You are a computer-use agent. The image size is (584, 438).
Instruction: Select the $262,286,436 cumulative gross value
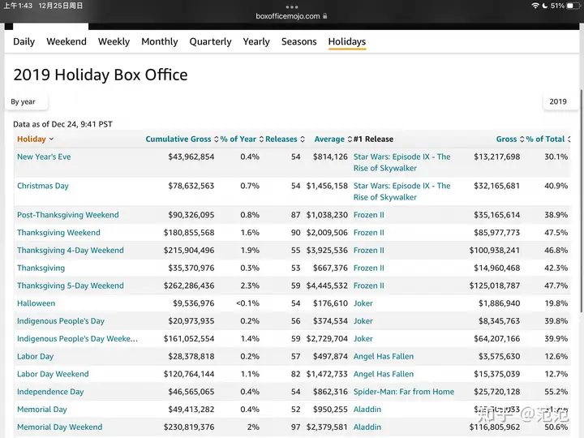click(x=189, y=286)
